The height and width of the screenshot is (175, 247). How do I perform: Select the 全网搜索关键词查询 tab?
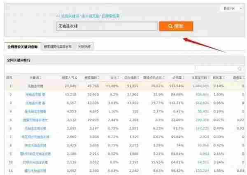23,47
